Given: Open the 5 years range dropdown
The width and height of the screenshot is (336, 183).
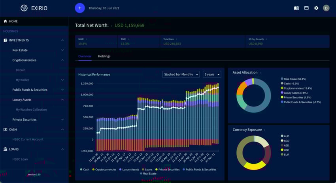Looking at the screenshot, I should (212, 74).
